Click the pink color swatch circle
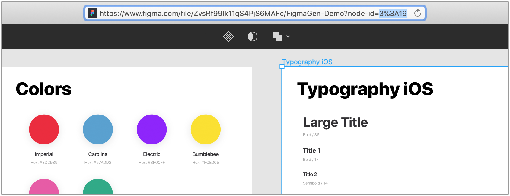 coord(44,188)
